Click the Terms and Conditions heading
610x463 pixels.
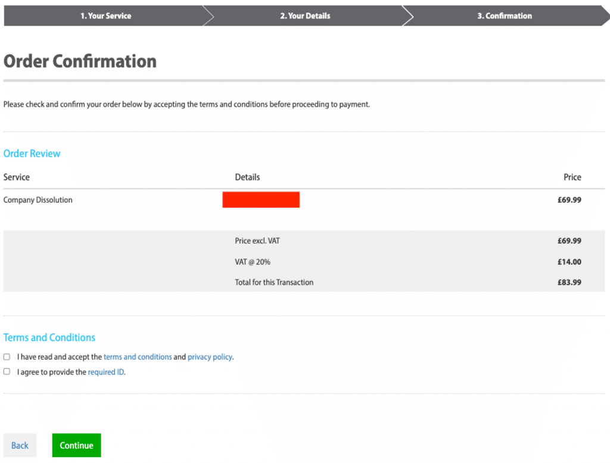(49, 337)
